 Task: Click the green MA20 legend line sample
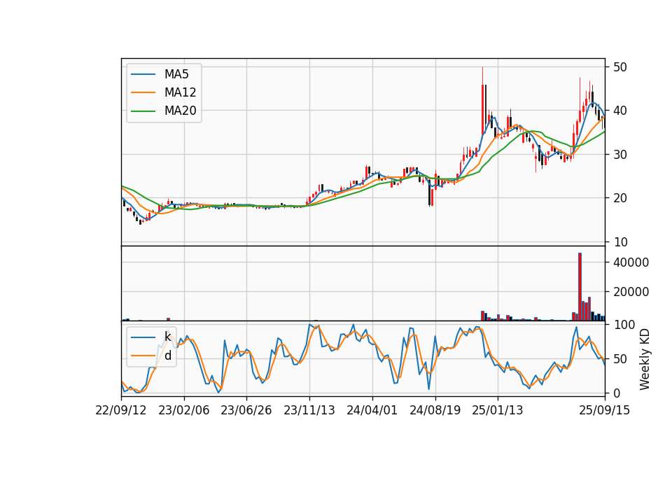click(x=143, y=111)
